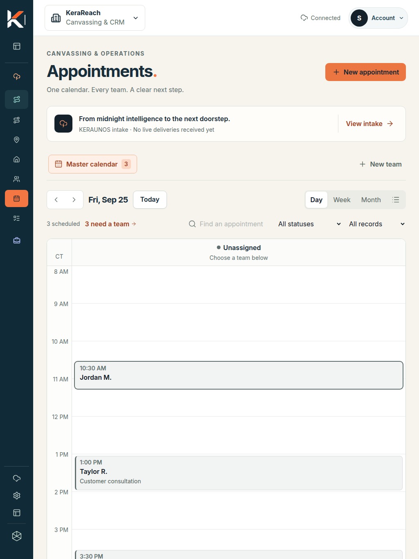Go to the previous day
The height and width of the screenshot is (559, 419).
(56, 200)
